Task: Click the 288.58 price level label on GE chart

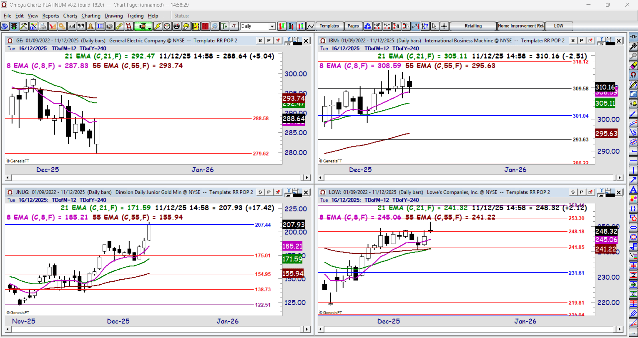Action: (261, 118)
